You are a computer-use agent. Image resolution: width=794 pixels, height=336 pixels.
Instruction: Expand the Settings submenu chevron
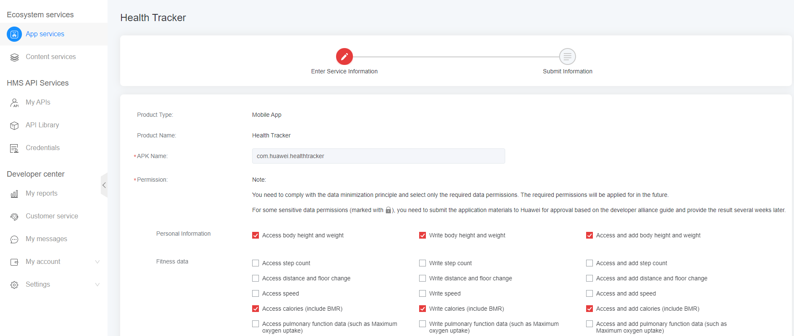[97, 285]
